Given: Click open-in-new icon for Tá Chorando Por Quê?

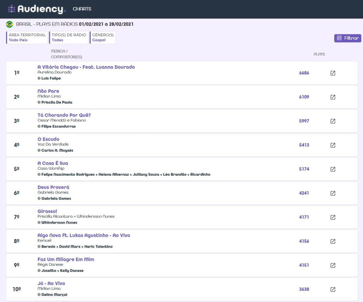Looking at the screenshot, I should [333, 121].
